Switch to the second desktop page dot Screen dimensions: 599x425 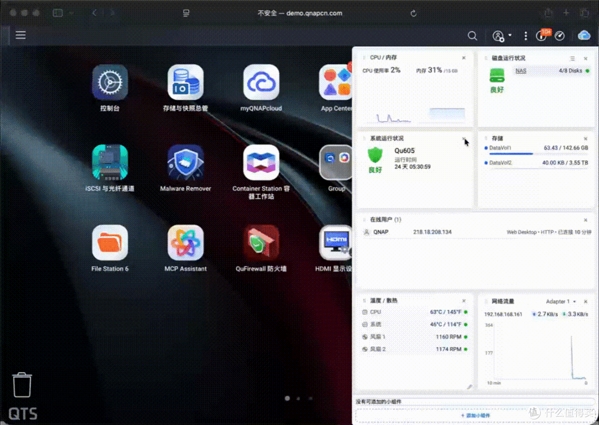pyautogui.click(x=299, y=398)
